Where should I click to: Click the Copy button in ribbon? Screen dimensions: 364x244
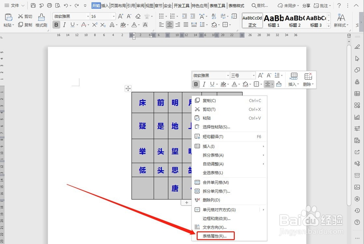click(25, 25)
